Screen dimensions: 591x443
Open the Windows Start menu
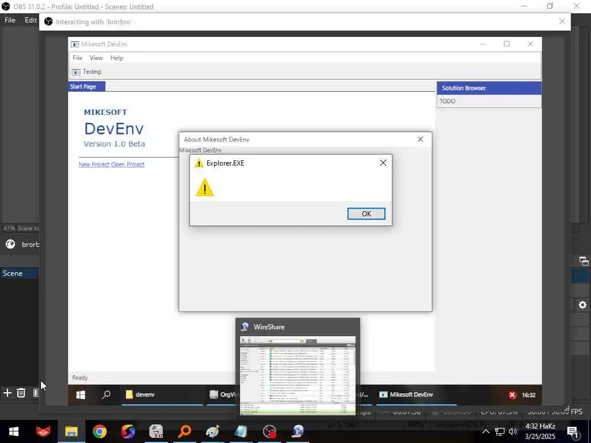(x=14, y=431)
